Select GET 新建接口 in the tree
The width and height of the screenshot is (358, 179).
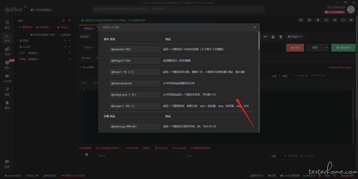[29, 53]
